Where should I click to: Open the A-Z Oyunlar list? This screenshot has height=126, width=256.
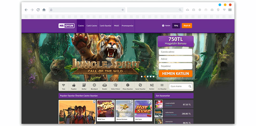162,86
